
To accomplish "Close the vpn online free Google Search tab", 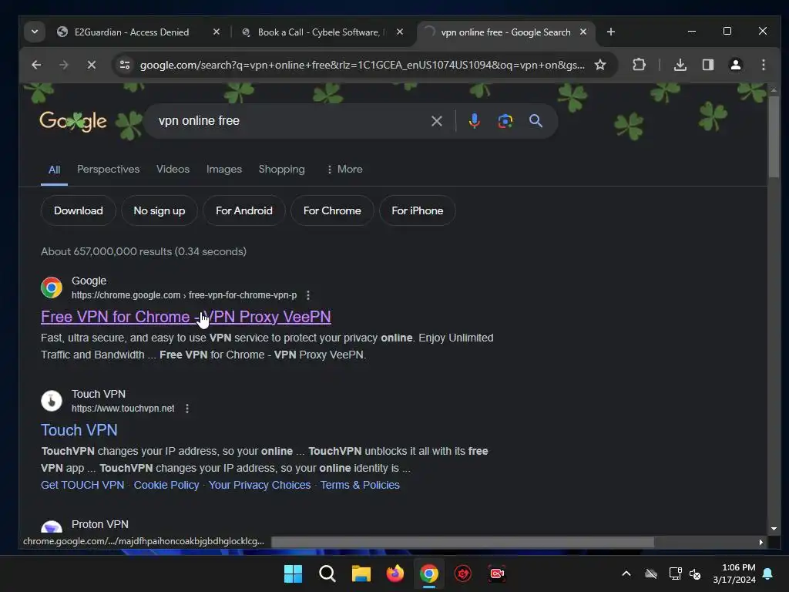I will tap(583, 32).
